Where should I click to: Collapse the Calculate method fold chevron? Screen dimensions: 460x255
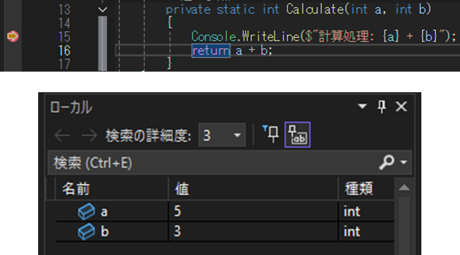103,10
